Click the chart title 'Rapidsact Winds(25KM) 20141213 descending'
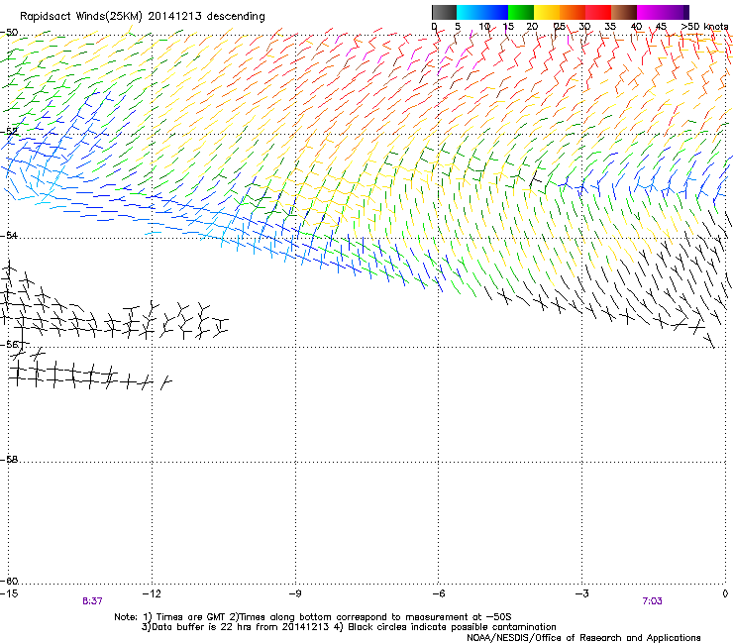 (x=142, y=17)
